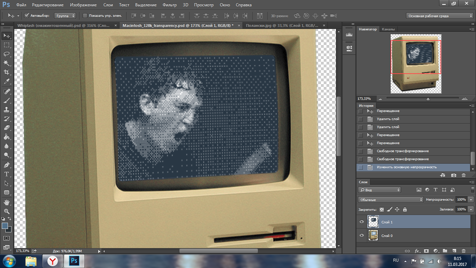The image size is (476, 268).
Task: Click the Navigator zoom slider handle
Action: point(428,99)
